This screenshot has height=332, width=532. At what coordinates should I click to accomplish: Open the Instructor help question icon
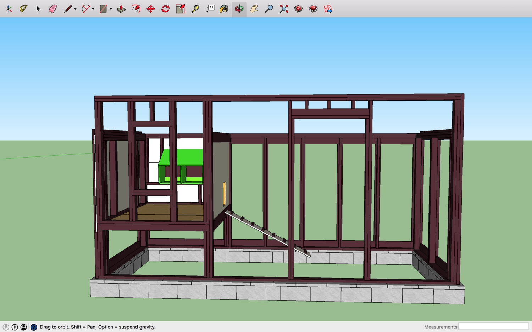[34, 327]
